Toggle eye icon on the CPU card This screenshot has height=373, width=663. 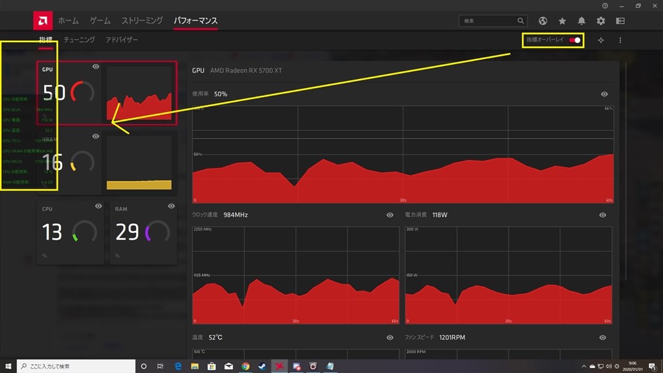click(98, 206)
